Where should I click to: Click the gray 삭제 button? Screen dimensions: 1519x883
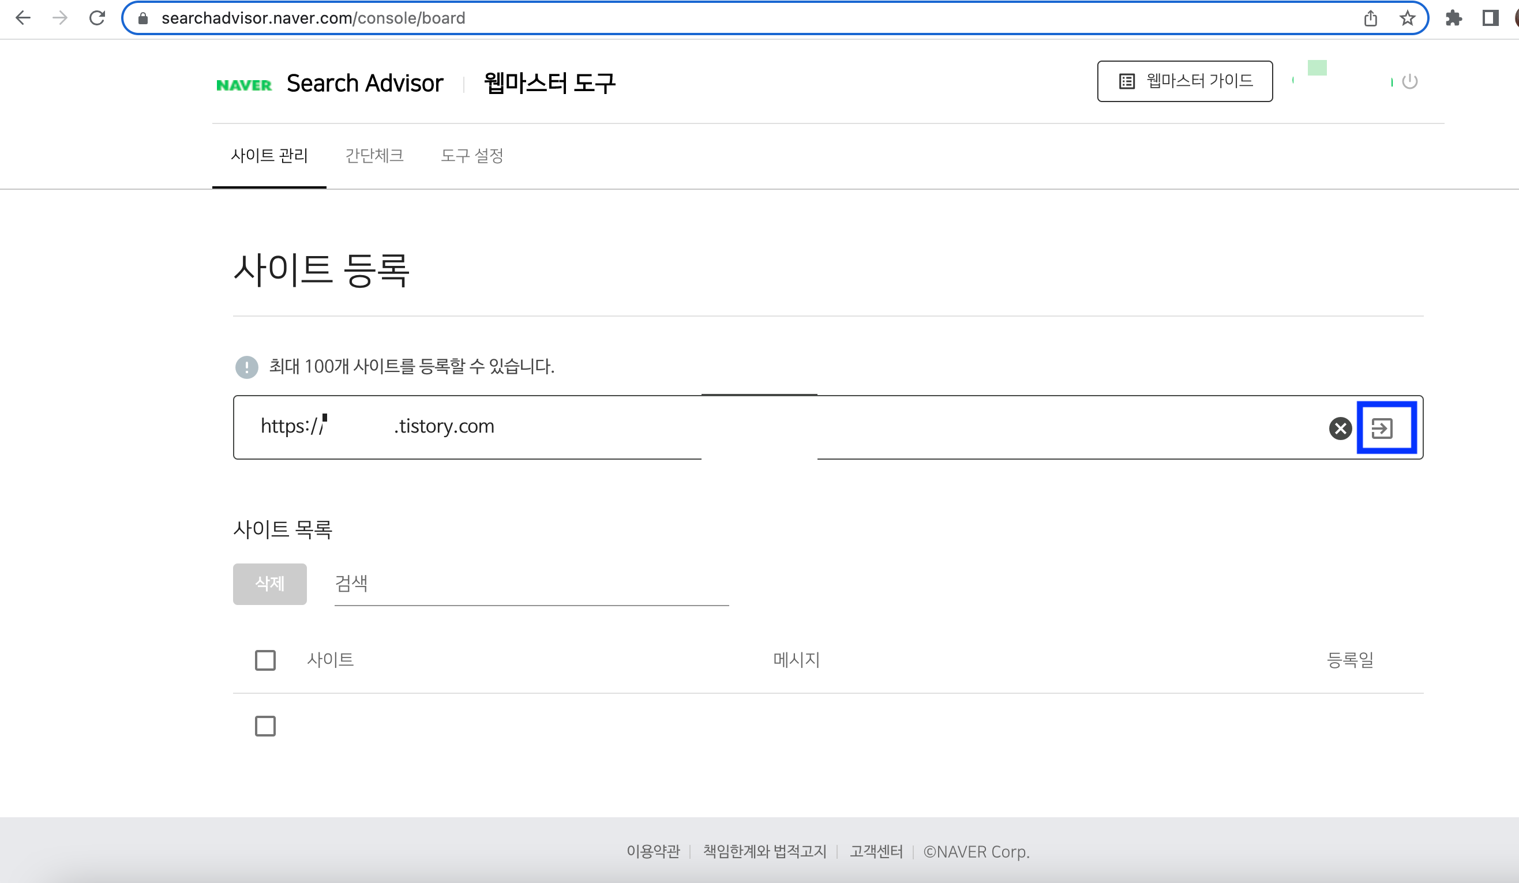[x=270, y=584]
